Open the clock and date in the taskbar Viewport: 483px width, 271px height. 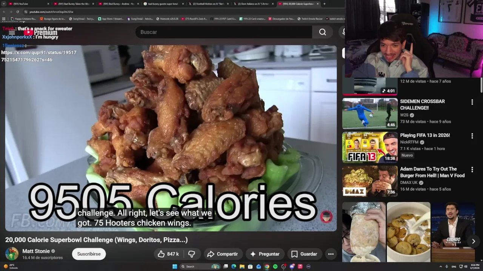point(475,266)
